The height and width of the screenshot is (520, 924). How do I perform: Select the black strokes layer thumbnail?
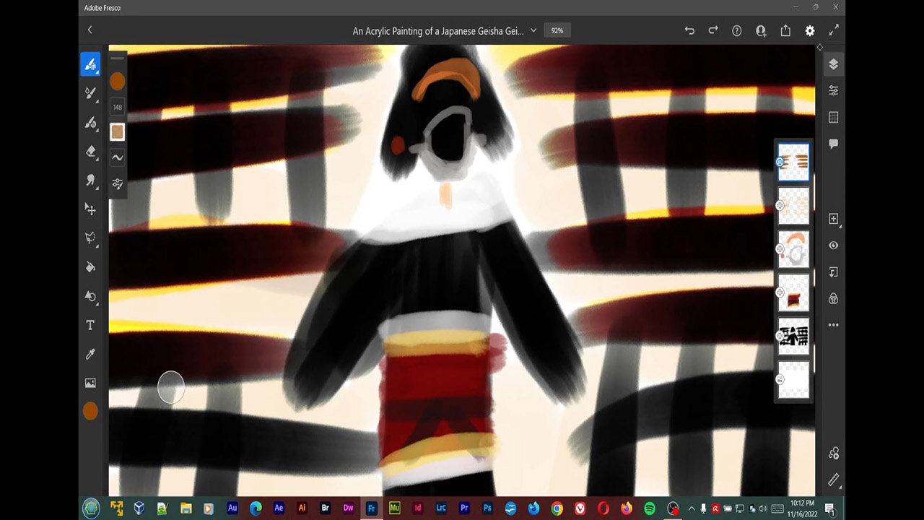[793, 336]
